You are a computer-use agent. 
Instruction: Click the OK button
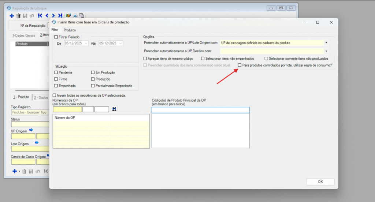320,182
